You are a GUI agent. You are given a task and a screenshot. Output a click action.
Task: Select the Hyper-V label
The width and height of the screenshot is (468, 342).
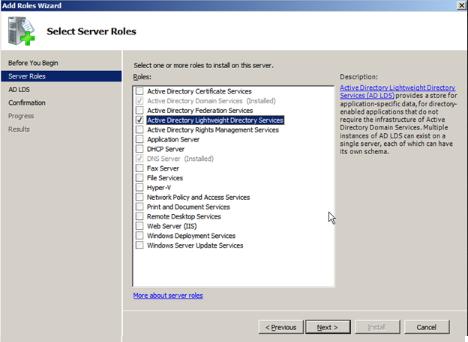pyautogui.click(x=159, y=187)
